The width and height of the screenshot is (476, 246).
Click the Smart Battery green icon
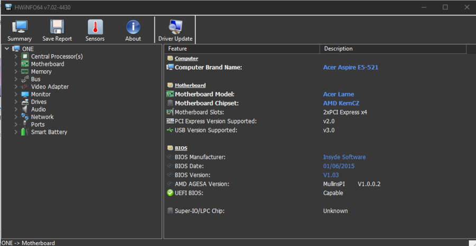pos(24,132)
